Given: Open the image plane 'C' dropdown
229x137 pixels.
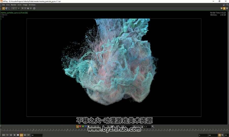Looking at the screenshot, I should 15,8.
